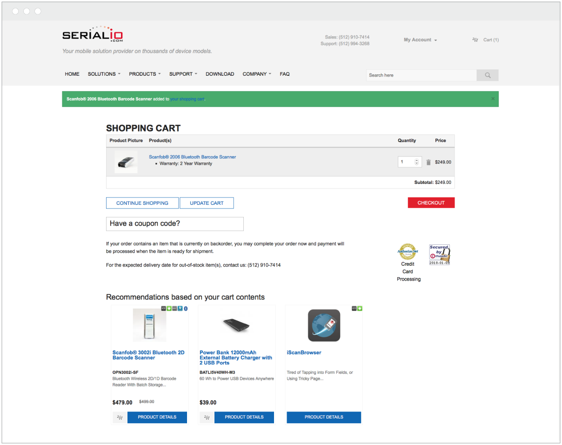Expand the COMPANY menu
The width and height of the screenshot is (562, 445).
coord(257,74)
